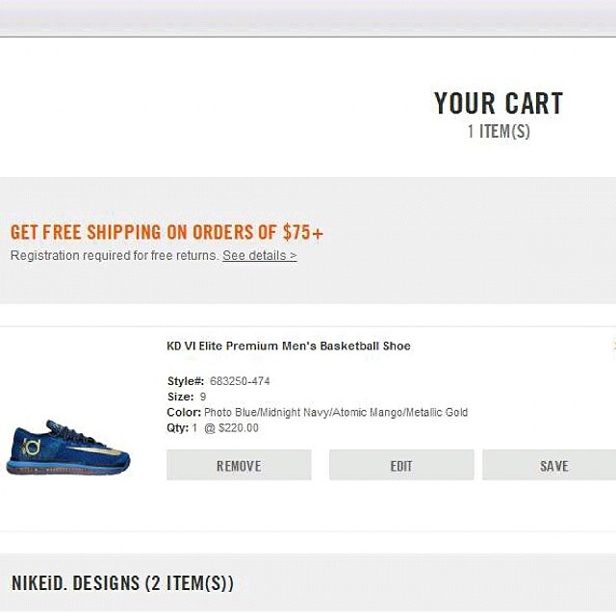
Task: Click the gray bar at top of page
Action: click(x=308, y=17)
